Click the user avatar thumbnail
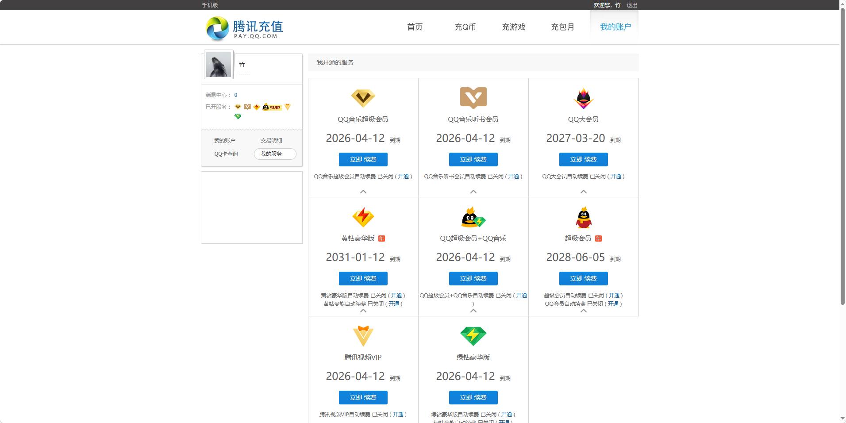This screenshot has width=846, height=423. click(218, 65)
